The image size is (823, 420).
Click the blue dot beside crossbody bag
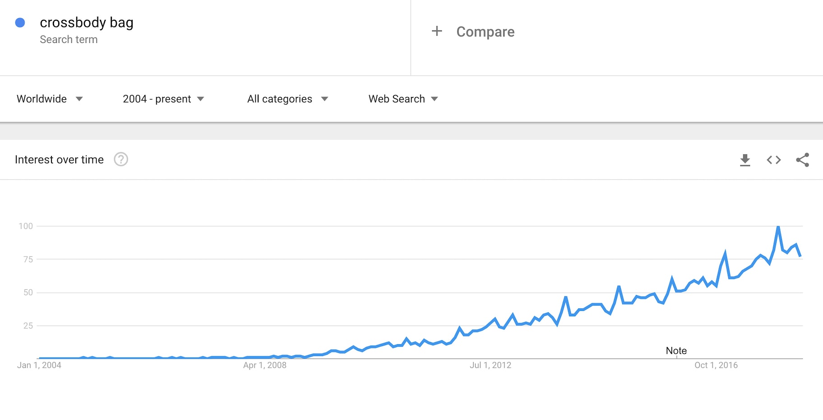20,23
